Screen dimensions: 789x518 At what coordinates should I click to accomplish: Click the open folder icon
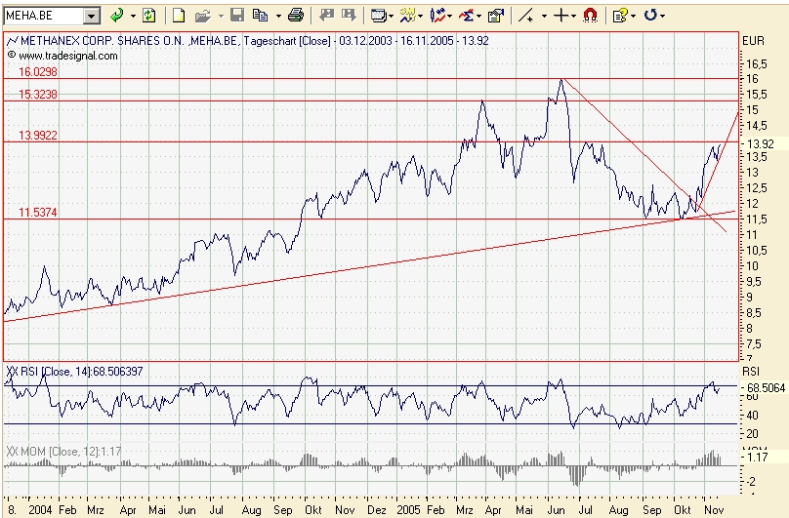point(202,16)
